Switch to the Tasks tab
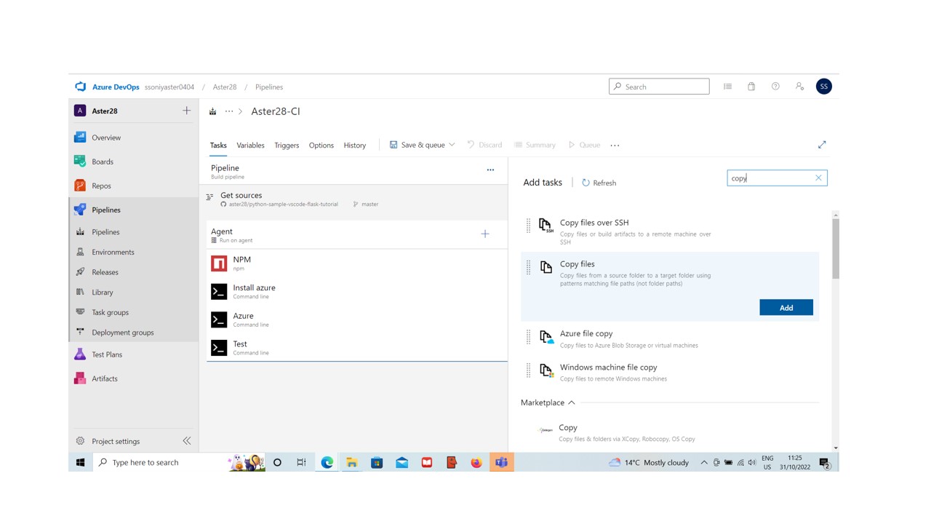This screenshot has width=931, height=524. (x=218, y=146)
